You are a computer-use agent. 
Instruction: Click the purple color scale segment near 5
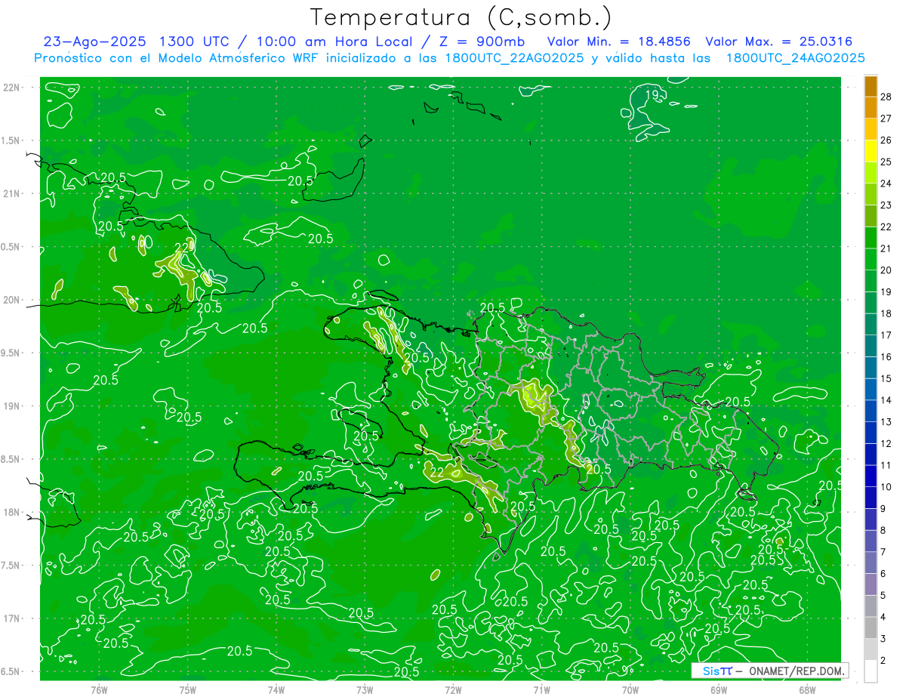(871, 584)
